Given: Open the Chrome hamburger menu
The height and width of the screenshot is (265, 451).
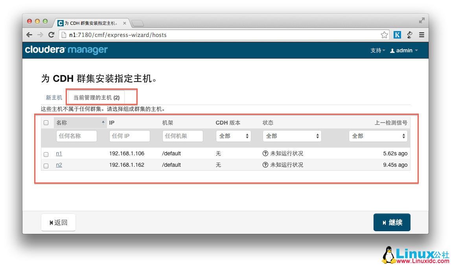Looking at the screenshot, I should (422, 35).
